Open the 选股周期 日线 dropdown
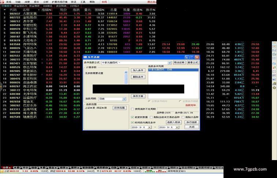Image resolution: width=277 pixels, height=178 pixels. click(x=124, y=99)
